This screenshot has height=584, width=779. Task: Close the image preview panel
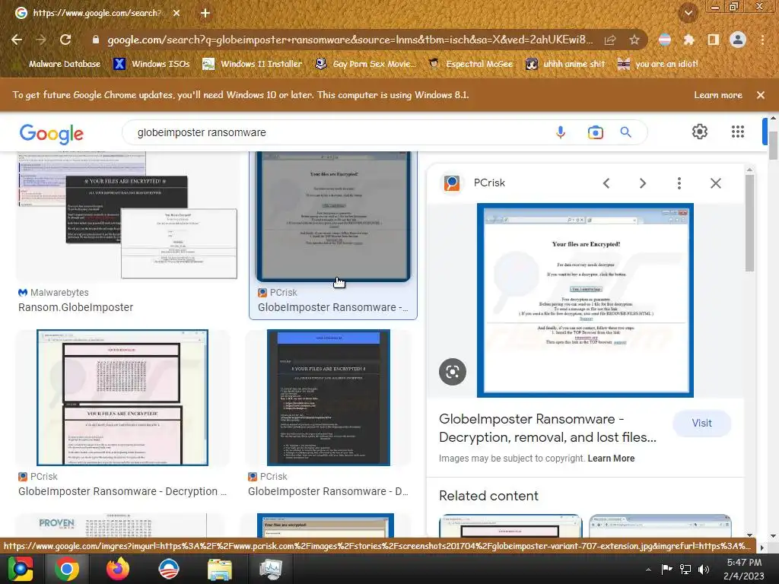pyautogui.click(x=715, y=183)
